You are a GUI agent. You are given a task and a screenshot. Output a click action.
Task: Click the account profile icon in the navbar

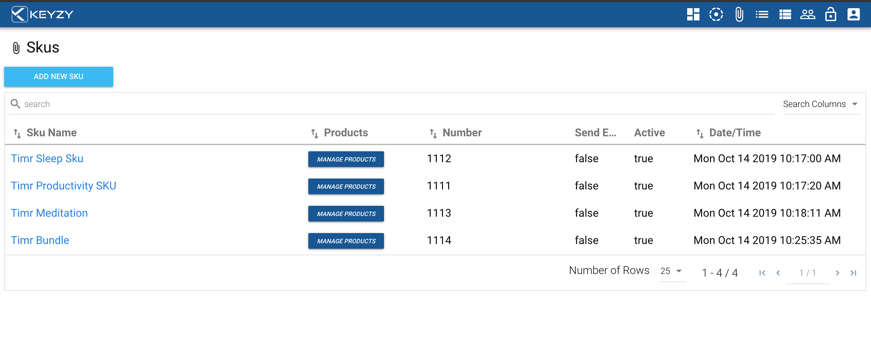(x=854, y=14)
